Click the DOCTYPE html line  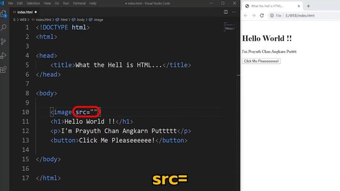[x=63, y=28]
